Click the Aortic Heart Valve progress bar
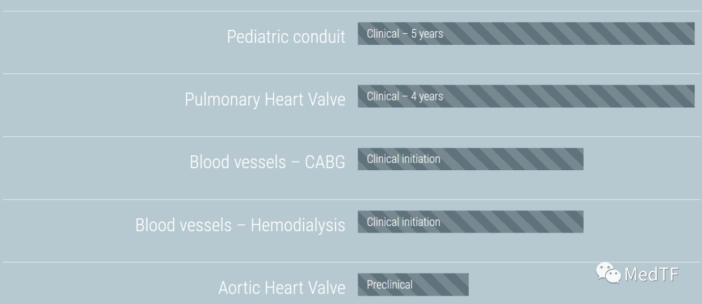Viewport: 702px width, 304px height. [413, 285]
